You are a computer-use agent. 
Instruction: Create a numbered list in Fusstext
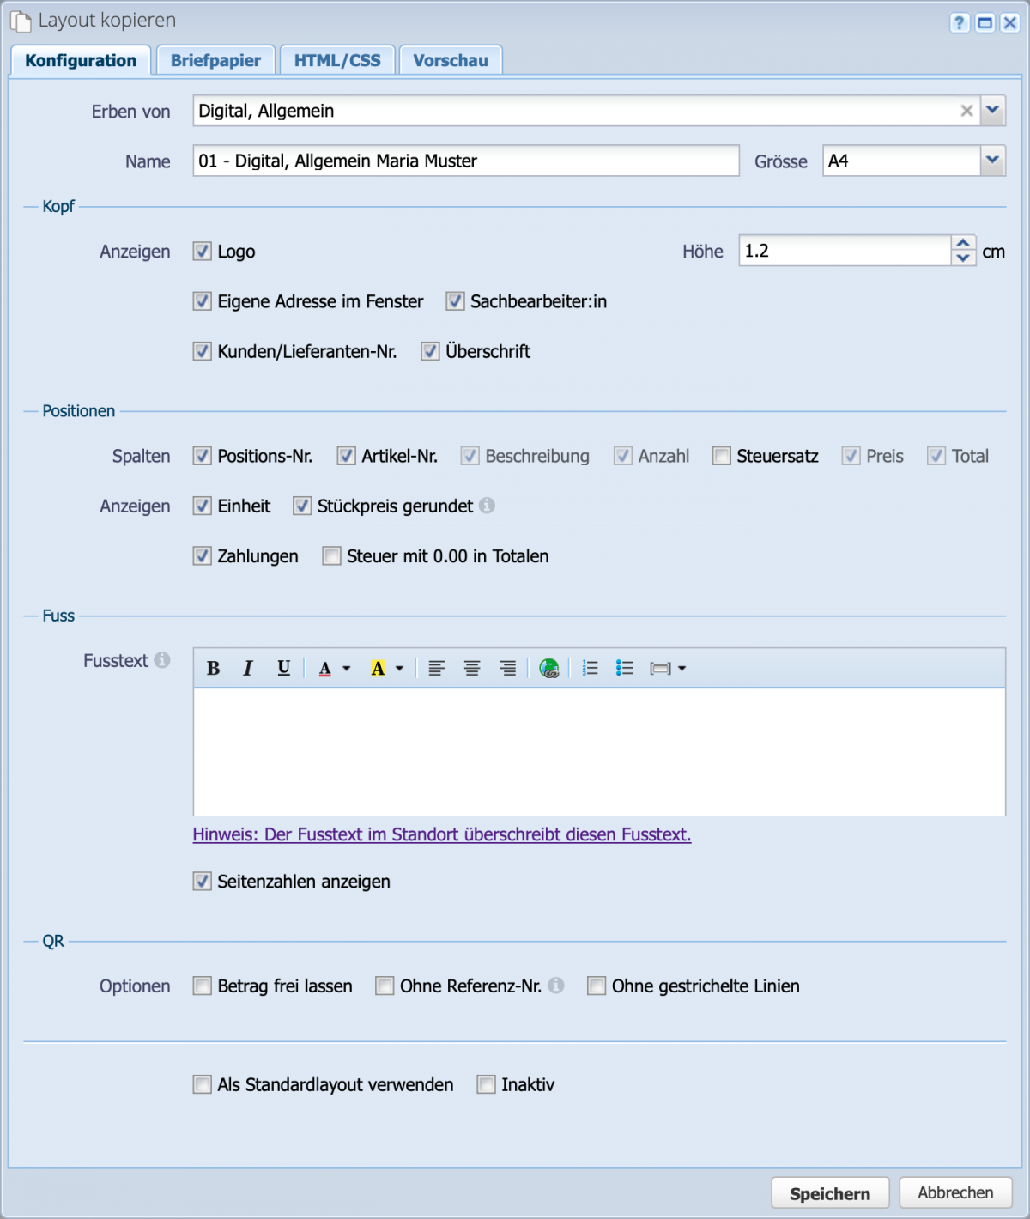click(x=591, y=668)
